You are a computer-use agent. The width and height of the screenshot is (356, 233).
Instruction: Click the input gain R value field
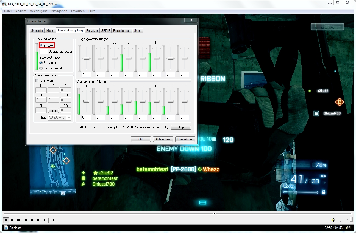[x=156, y=75]
